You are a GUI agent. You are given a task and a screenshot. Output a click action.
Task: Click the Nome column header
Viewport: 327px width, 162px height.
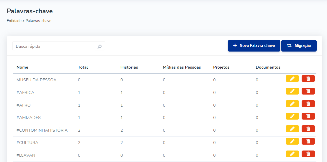(x=22, y=67)
